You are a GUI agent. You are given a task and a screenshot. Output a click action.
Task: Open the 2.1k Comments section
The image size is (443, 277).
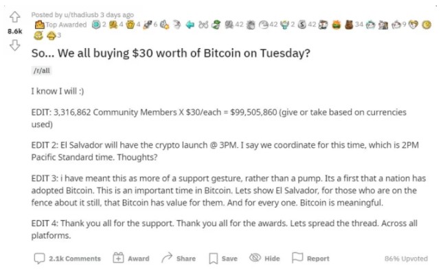click(x=67, y=258)
